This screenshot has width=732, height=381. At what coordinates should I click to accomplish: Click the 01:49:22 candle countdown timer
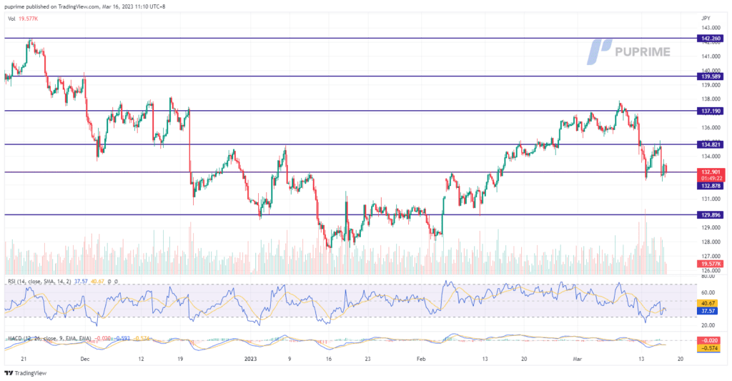point(711,179)
